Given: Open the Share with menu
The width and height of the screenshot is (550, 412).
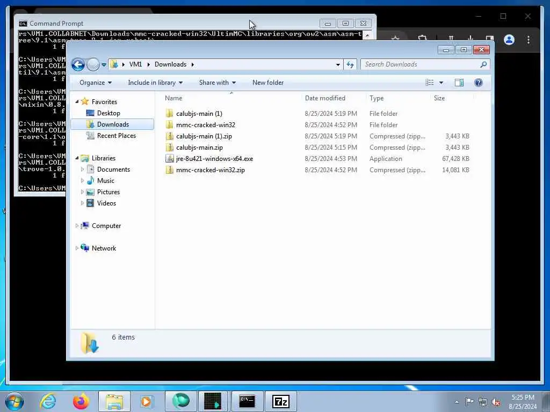Looking at the screenshot, I should (217, 83).
